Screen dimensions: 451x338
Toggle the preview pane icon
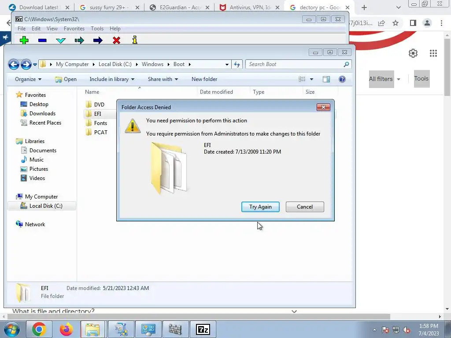326,79
